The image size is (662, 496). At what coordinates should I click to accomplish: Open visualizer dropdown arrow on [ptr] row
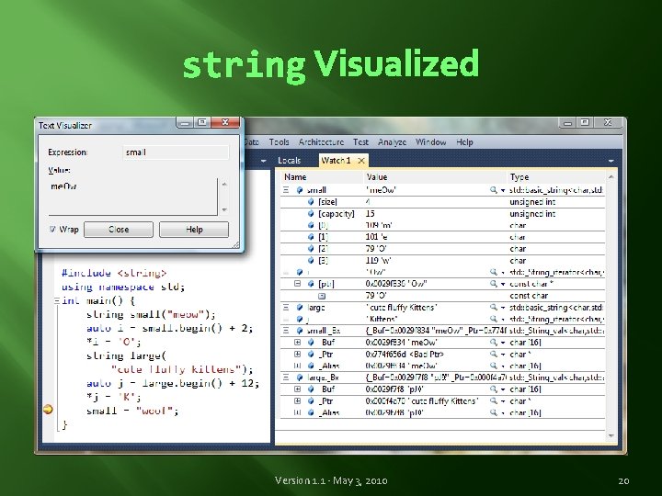[x=503, y=284]
